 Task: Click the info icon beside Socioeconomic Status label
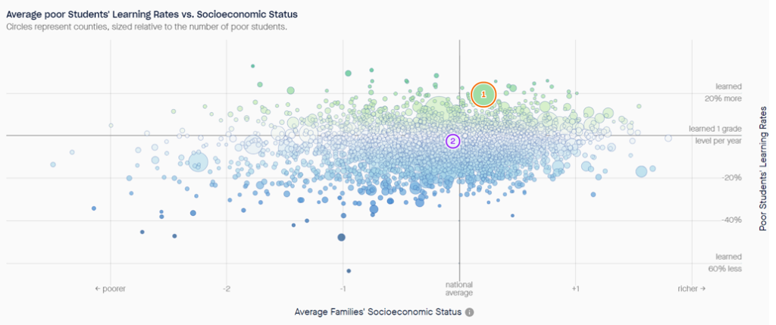point(470,312)
